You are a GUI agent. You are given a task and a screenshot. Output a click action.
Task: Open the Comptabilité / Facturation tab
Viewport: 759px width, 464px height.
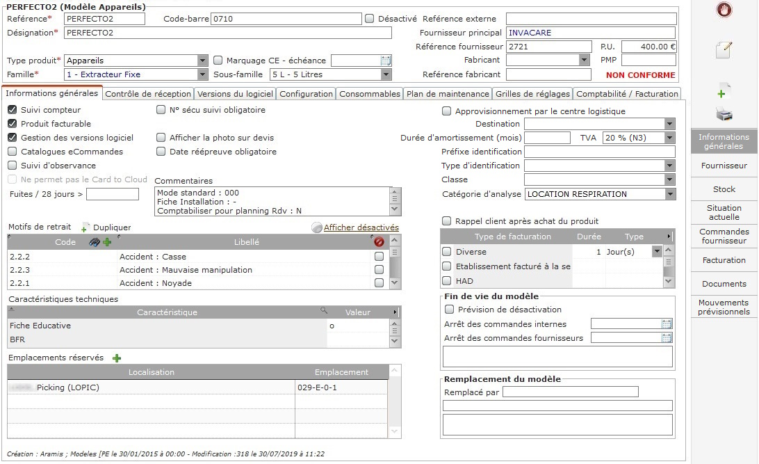(x=627, y=94)
